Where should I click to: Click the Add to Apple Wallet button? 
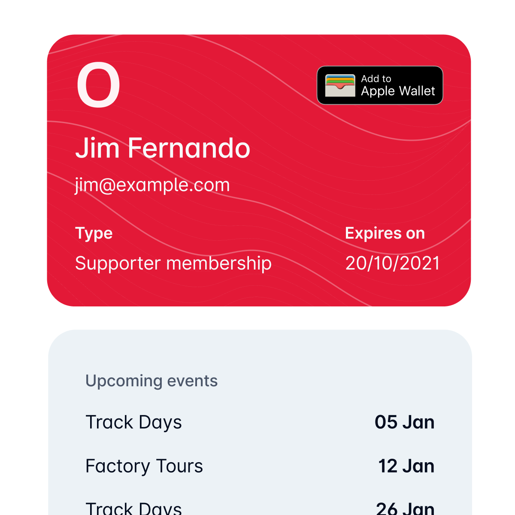click(380, 85)
